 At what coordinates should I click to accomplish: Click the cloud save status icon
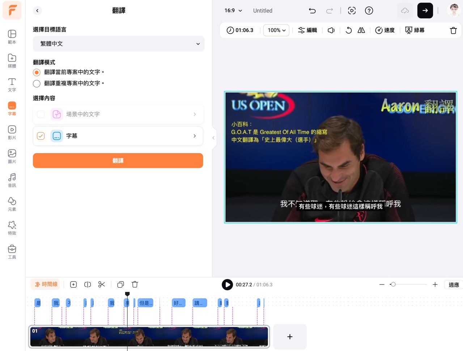pyautogui.click(x=405, y=10)
